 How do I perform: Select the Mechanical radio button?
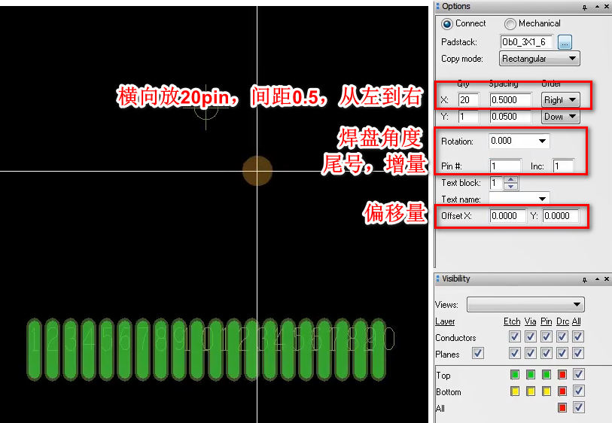coord(510,24)
